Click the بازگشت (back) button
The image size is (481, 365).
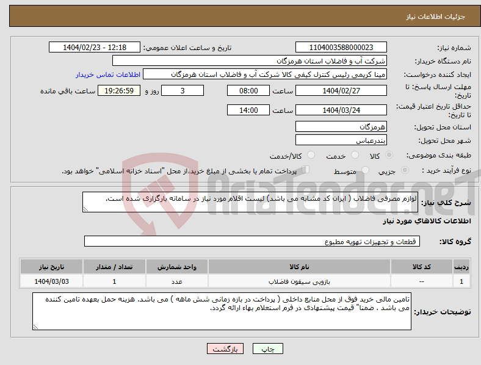(x=225, y=349)
